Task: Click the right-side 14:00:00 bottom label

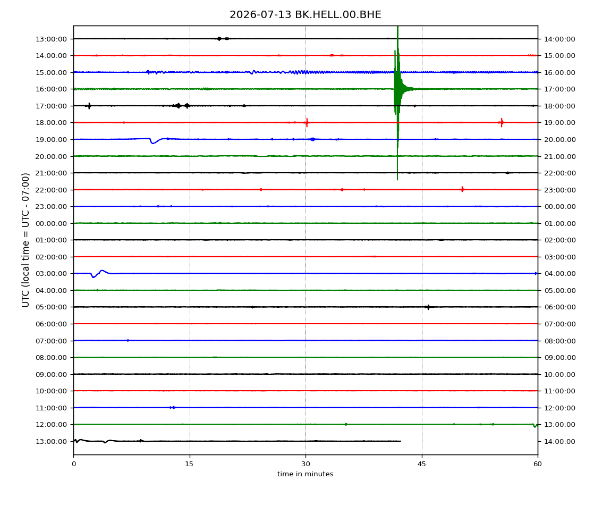Action: click(x=559, y=441)
